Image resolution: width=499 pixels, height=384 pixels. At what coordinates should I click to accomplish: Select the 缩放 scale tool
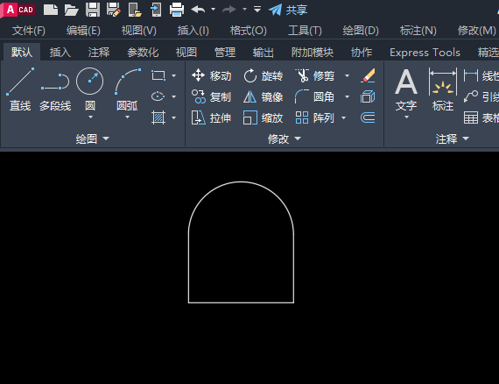[x=263, y=117]
